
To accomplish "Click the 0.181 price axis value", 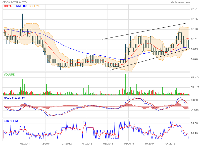I will point(194,9).
